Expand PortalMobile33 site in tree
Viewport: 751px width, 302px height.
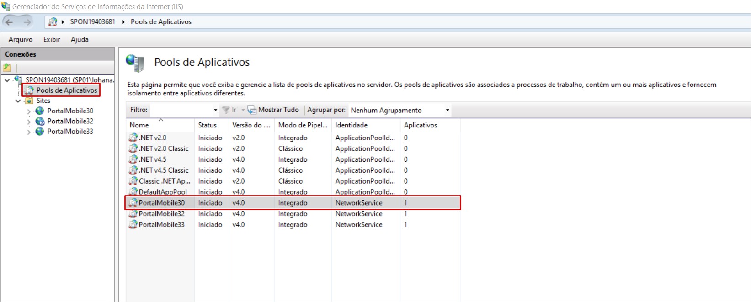click(29, 132)
